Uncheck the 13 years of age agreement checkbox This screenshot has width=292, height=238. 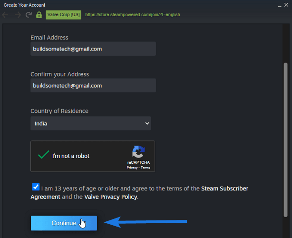tap(36, 187)
